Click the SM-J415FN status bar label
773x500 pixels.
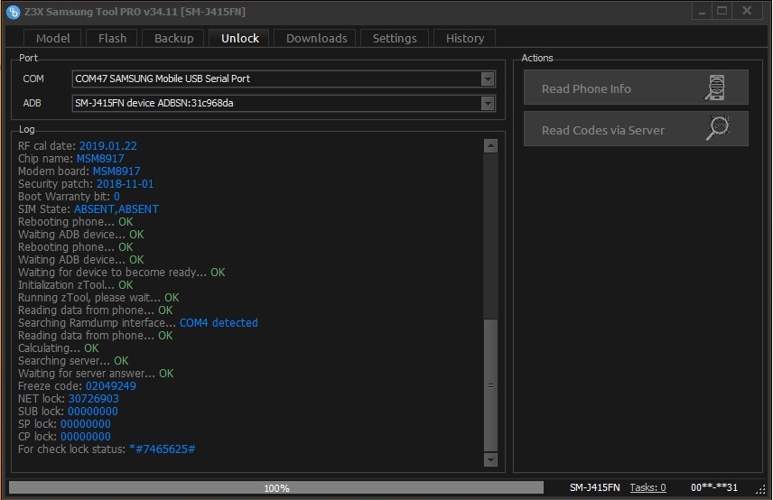594,487
